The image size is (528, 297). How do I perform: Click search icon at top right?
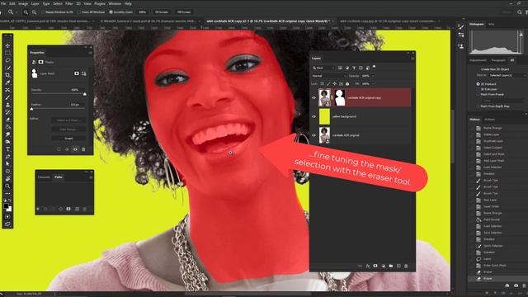pos(520,12)
